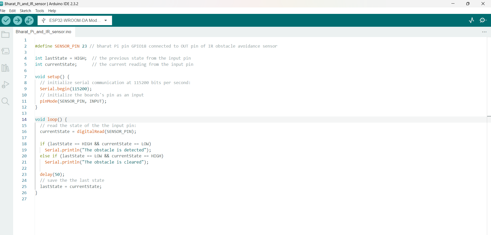Click the 'void setup() {' line
The width and height of the screenshot is (491, 235).
coord(52,77)
